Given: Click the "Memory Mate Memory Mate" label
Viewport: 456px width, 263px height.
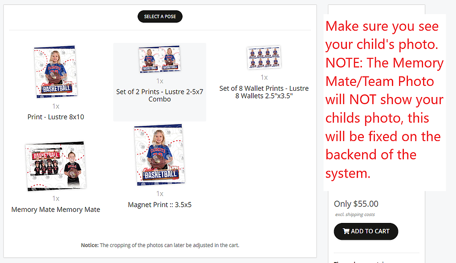Looking at the screenshot, I should point(56,210).
